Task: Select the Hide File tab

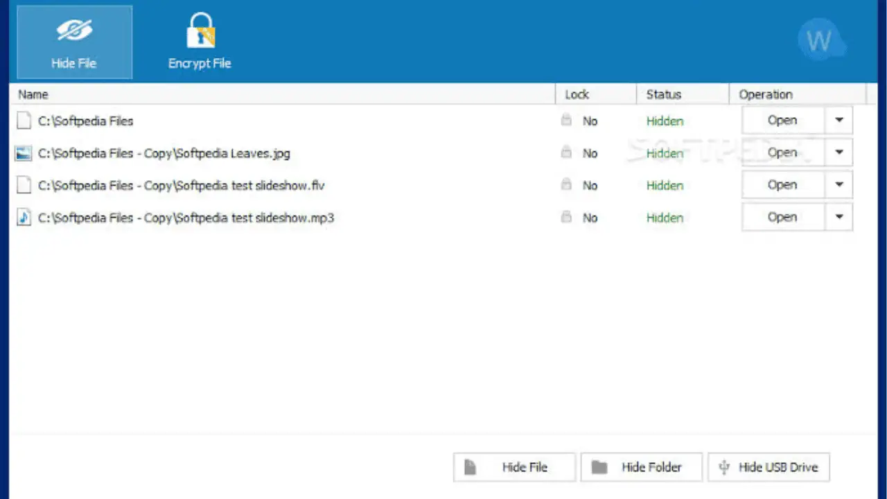Action: [x=74, y=42]
